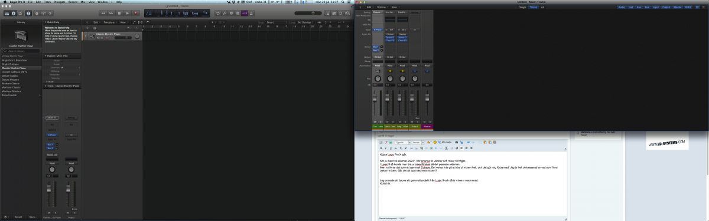Toggle the Library button in the control bar
The height and width of the screenshot is (221, 709).
tap(7, 14)
